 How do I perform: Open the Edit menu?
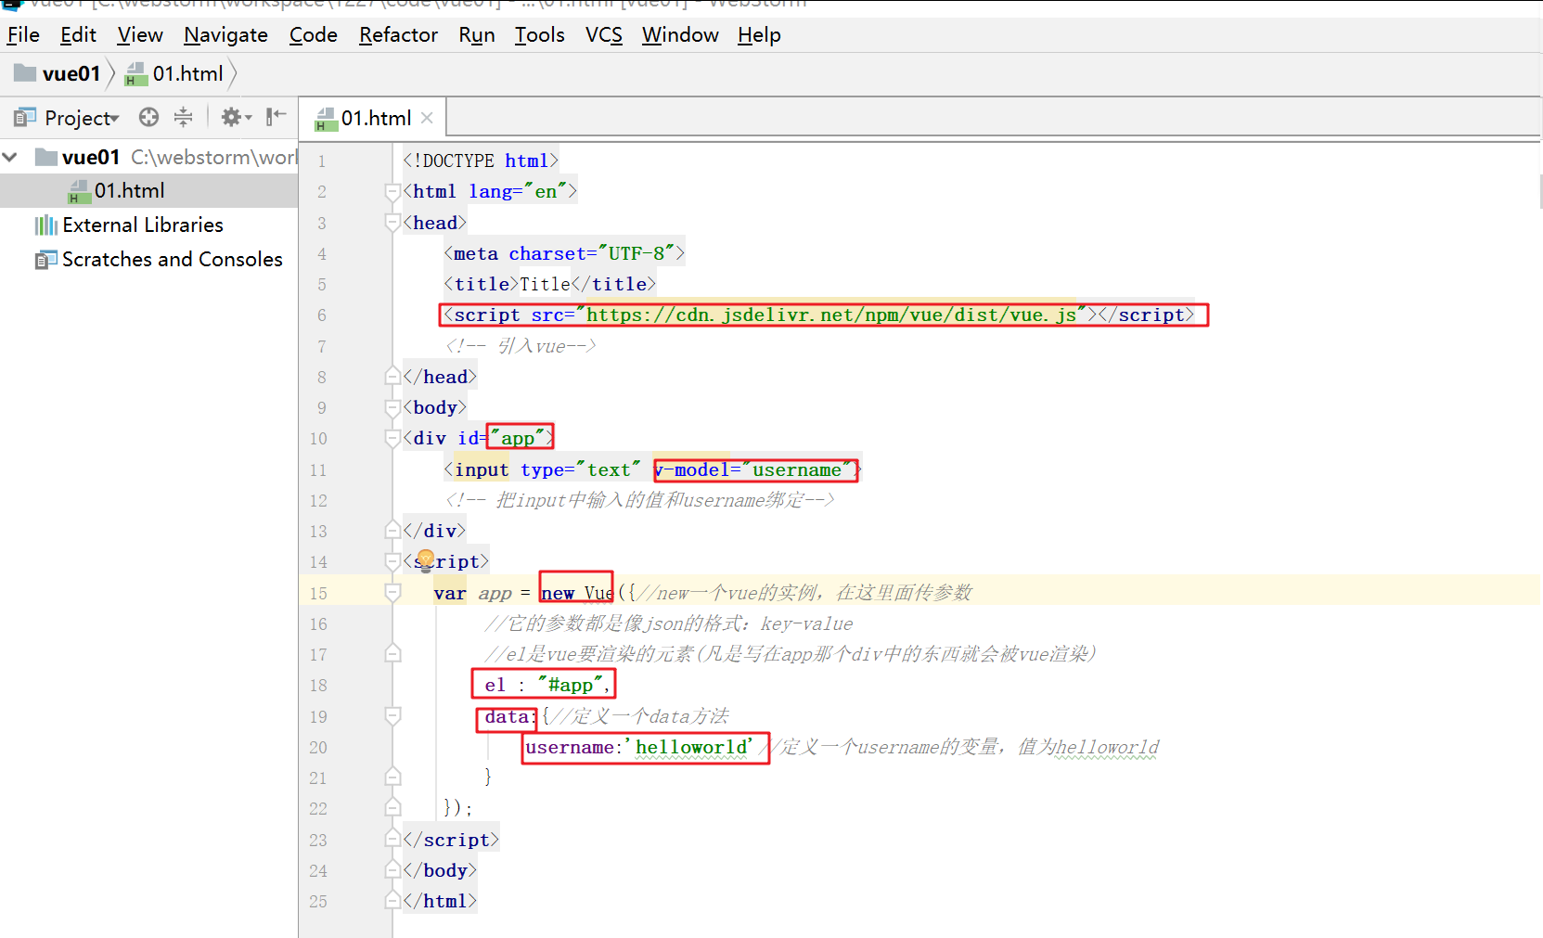[x=78, y=35]
